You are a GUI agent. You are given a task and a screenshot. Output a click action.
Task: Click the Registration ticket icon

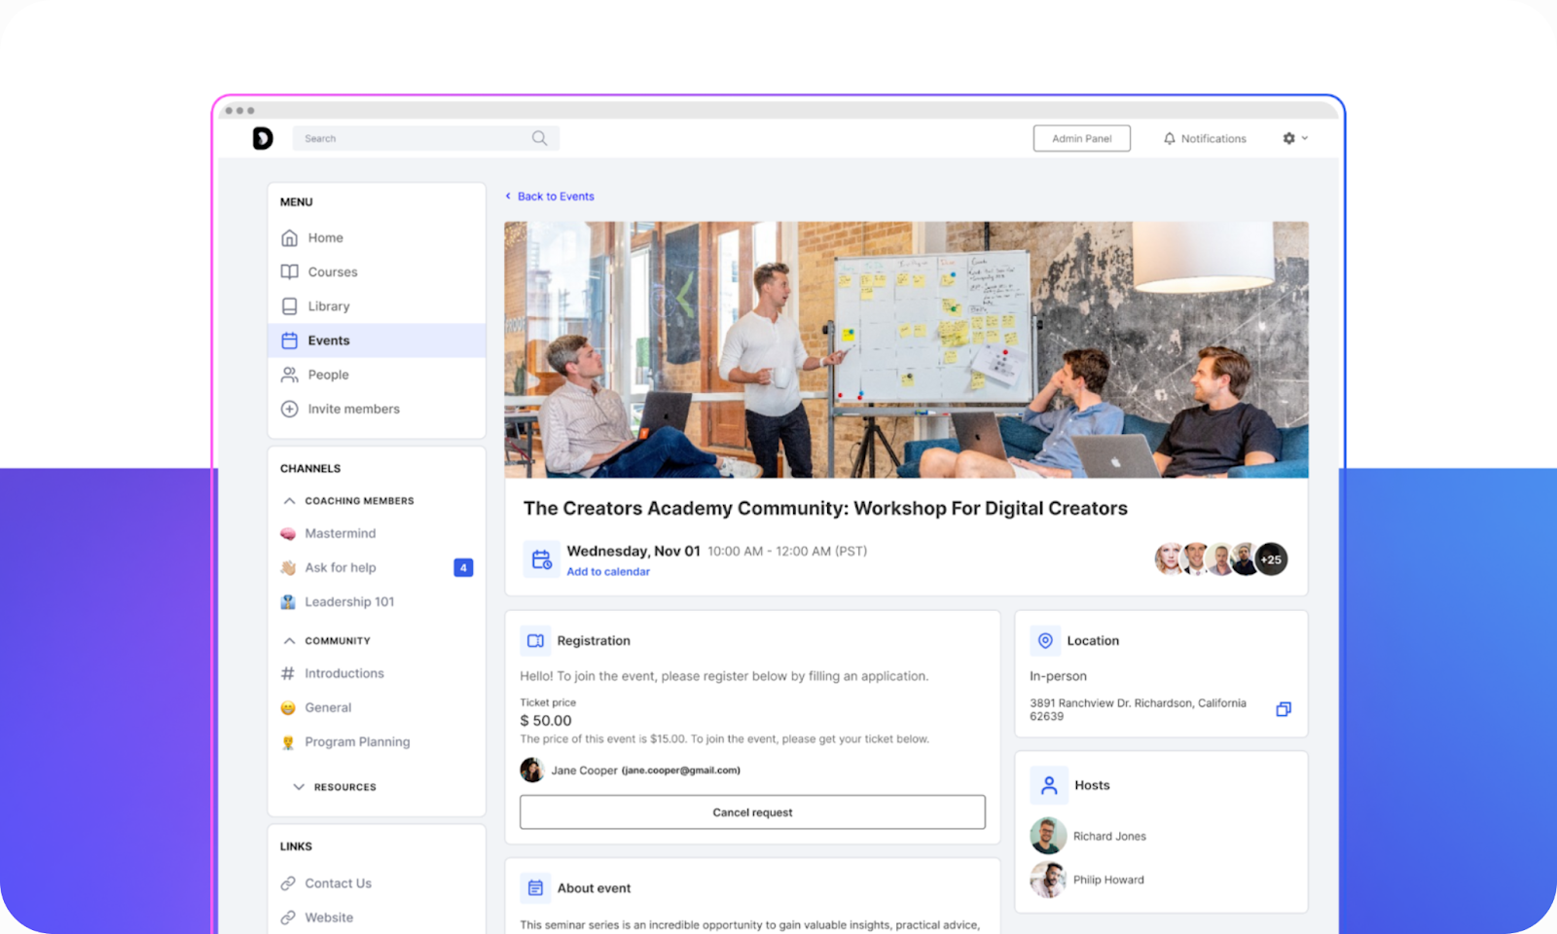pyautogui.click(x=535, y=640)
